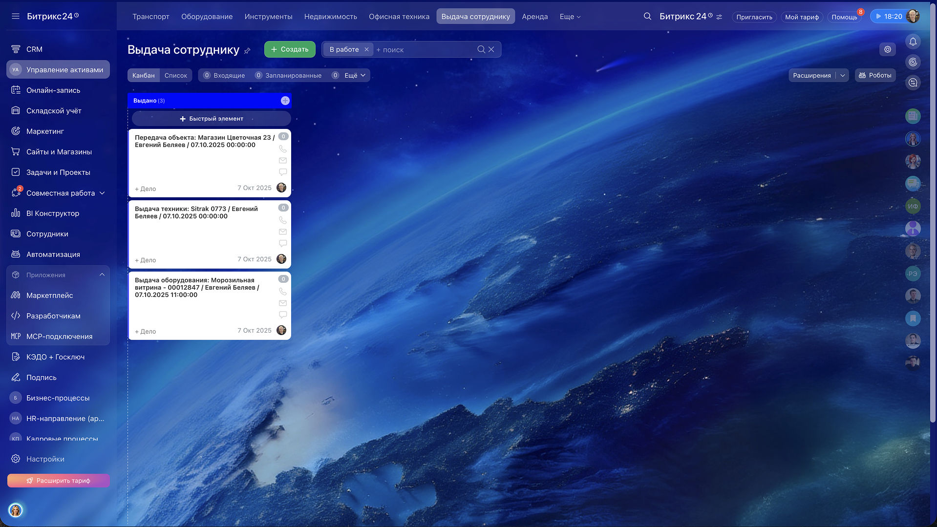Click the search magnifier in filter field
Viewport: 937px width, 527px height.
click(481, 49)
